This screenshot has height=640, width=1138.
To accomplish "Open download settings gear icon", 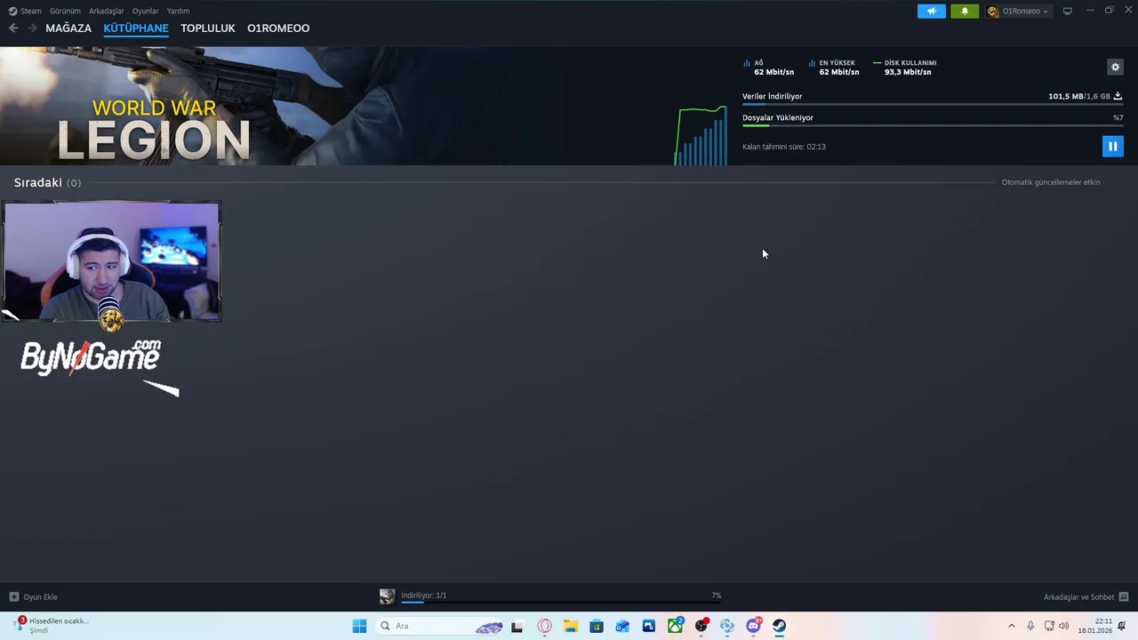I will [x=1115, y=67].
